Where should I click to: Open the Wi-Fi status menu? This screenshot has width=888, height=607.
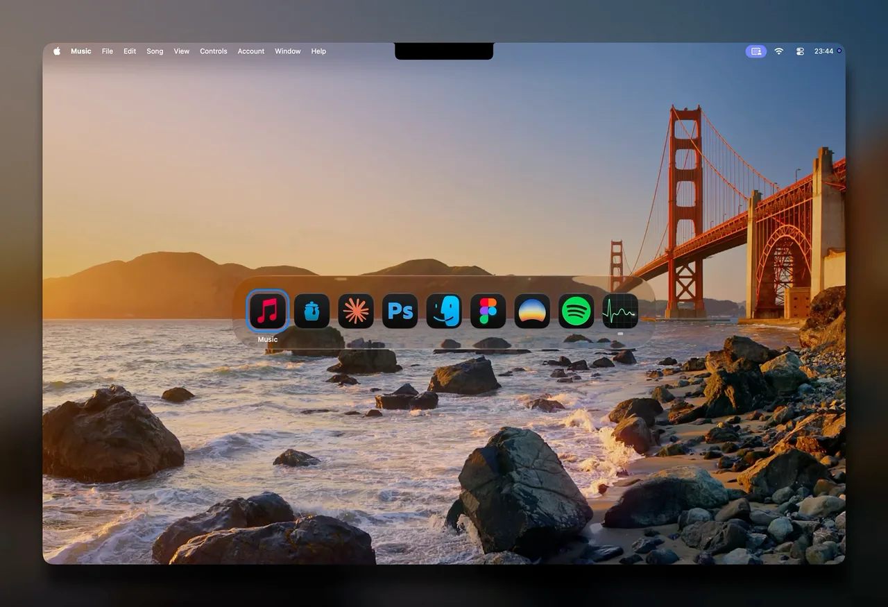779,51
